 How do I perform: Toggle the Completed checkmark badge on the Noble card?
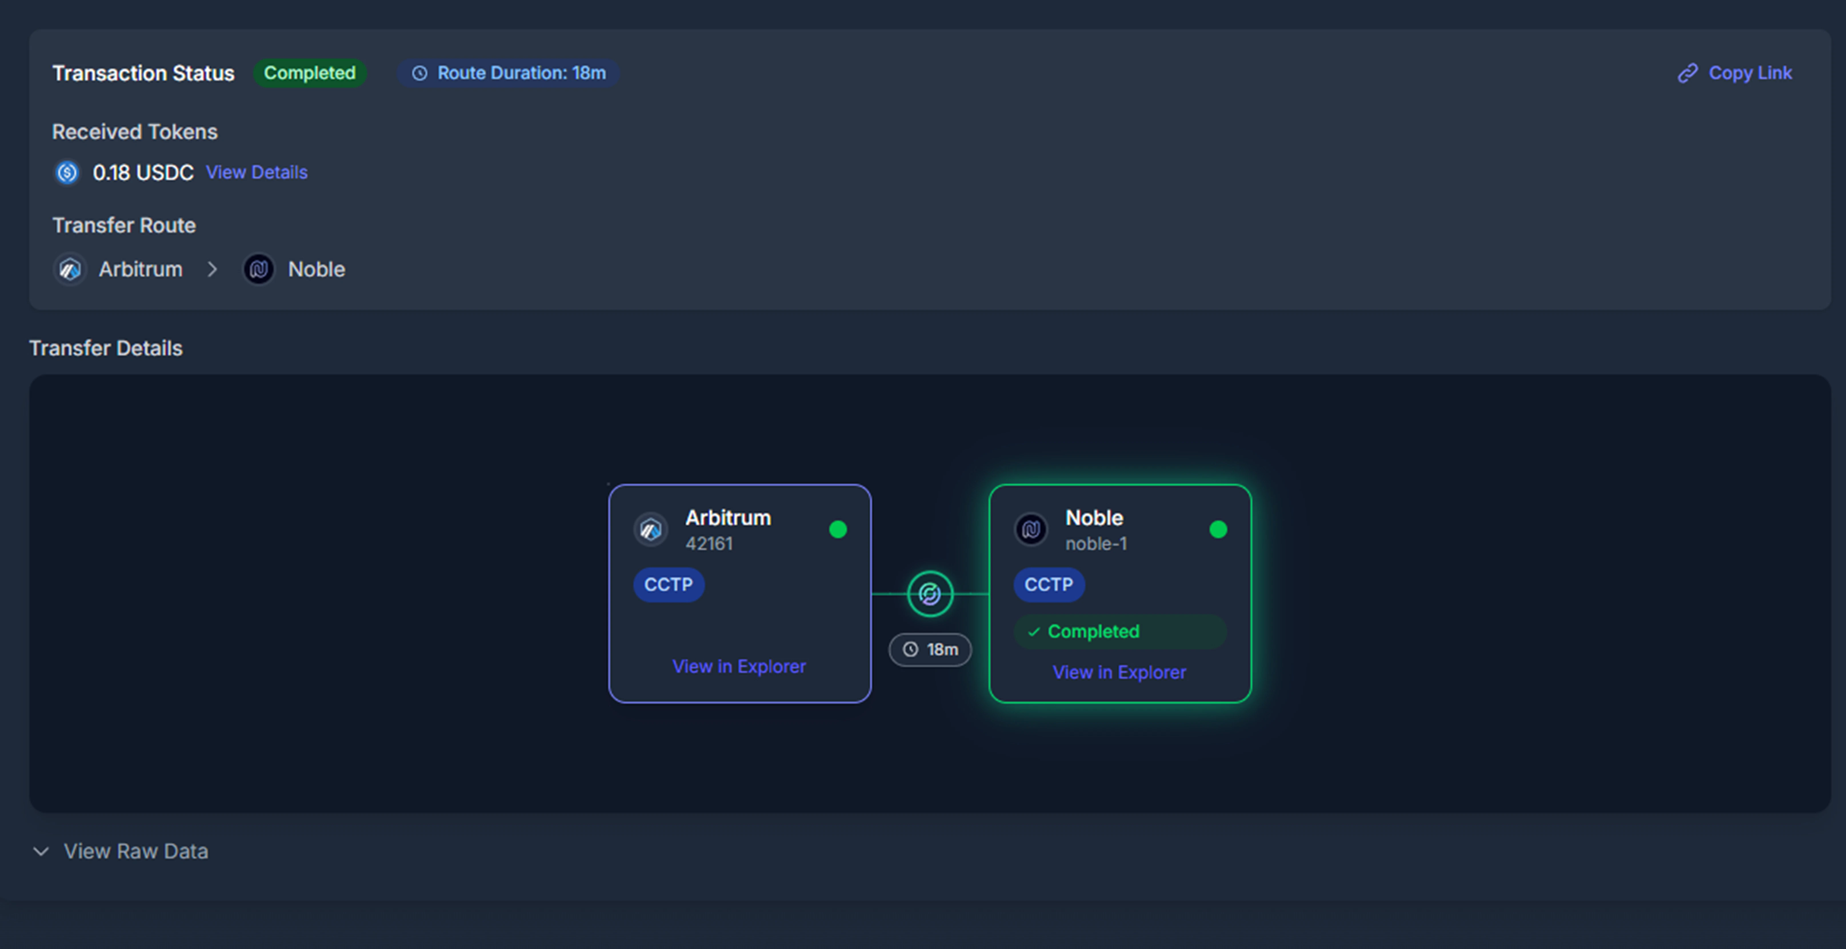point(1119,631)
